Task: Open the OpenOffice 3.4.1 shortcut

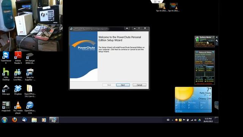Action: click(30, 108)
